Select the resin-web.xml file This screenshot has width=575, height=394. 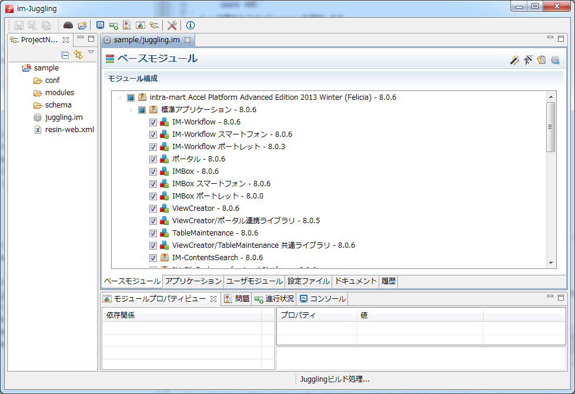pos(69,130)
